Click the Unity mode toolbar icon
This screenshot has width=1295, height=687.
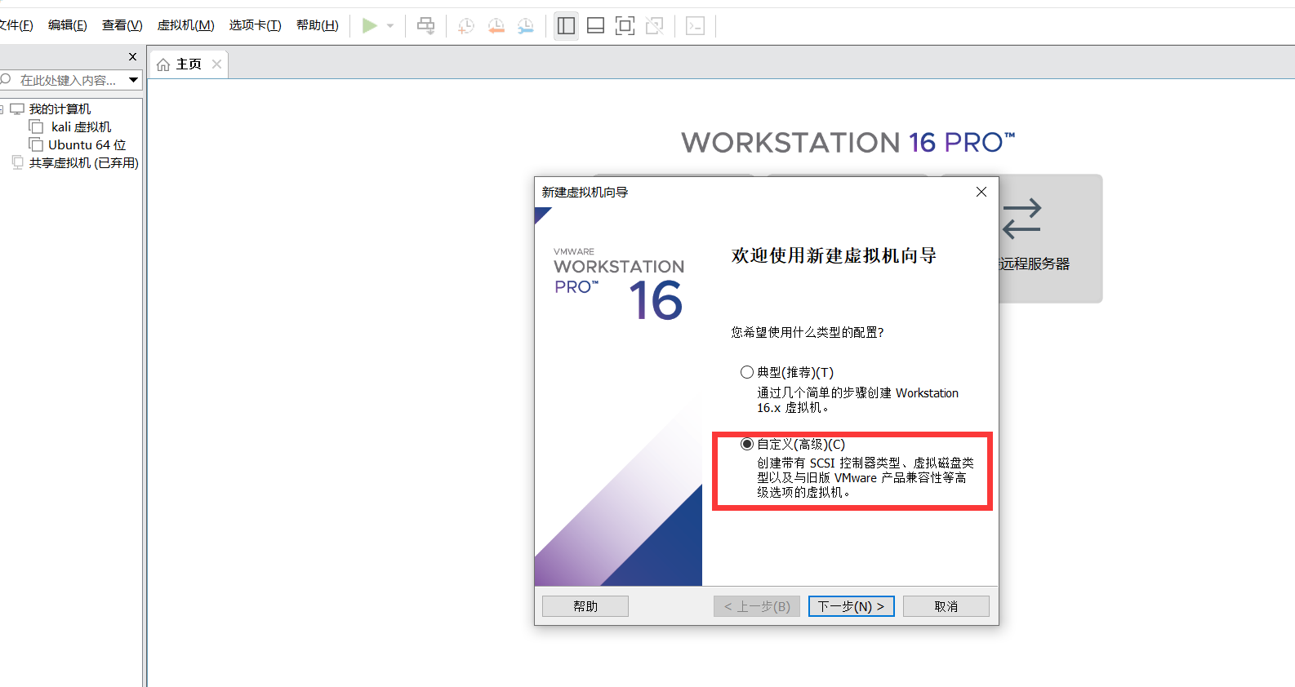655,25
